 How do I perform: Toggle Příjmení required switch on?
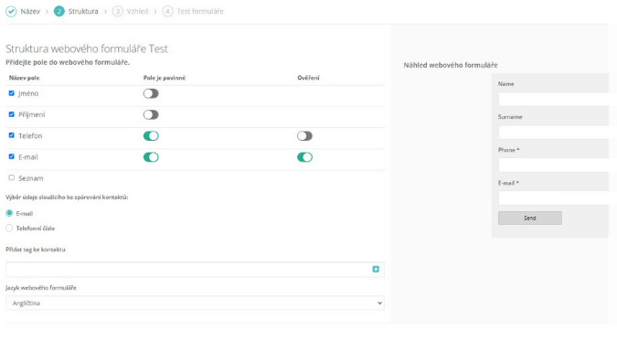151,114
